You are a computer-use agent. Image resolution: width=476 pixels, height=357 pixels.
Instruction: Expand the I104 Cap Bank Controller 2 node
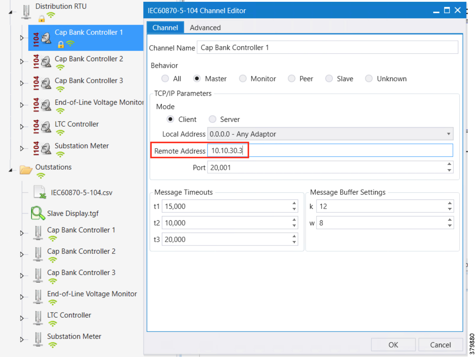pos(22,61)
